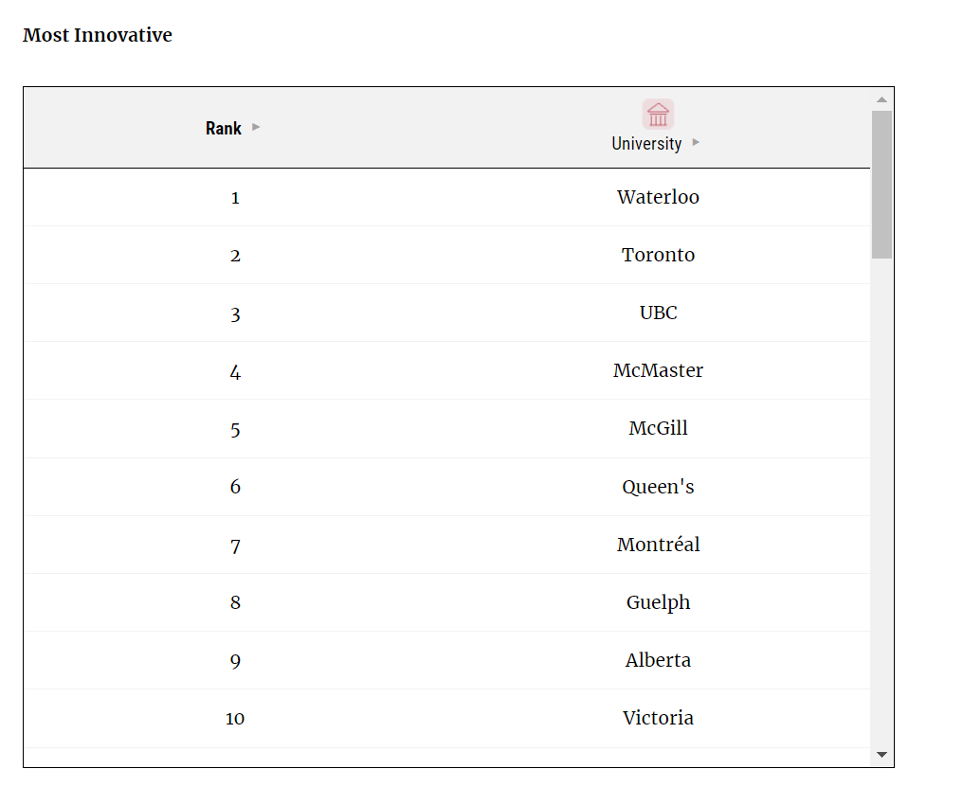Click Montréal in the list
Screen dimensions: 963x787
658,545
